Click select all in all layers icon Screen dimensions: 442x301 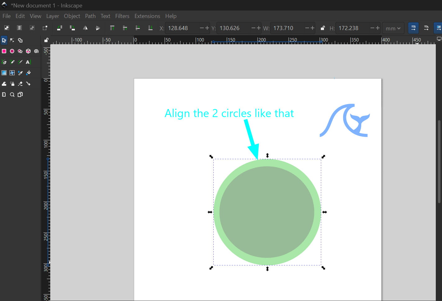pos(19,28)
